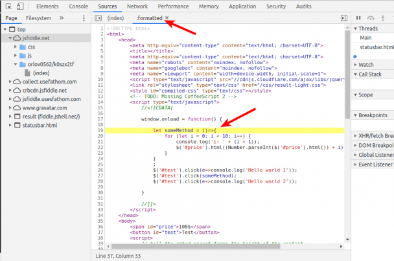This screenshot has height=261, width=394.
Task: Open the (index) file in tree
Action: (x=41, y=73)
